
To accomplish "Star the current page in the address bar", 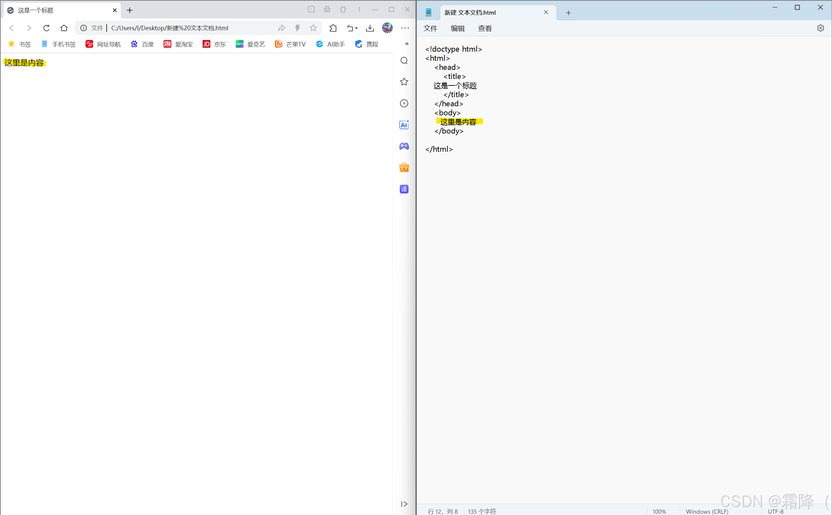I will 313,28.
